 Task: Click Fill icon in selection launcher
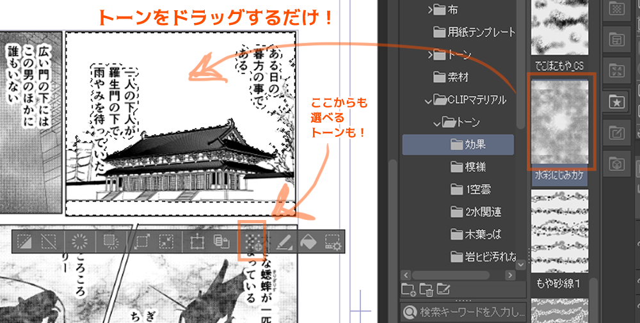click(x=308, y=242)
